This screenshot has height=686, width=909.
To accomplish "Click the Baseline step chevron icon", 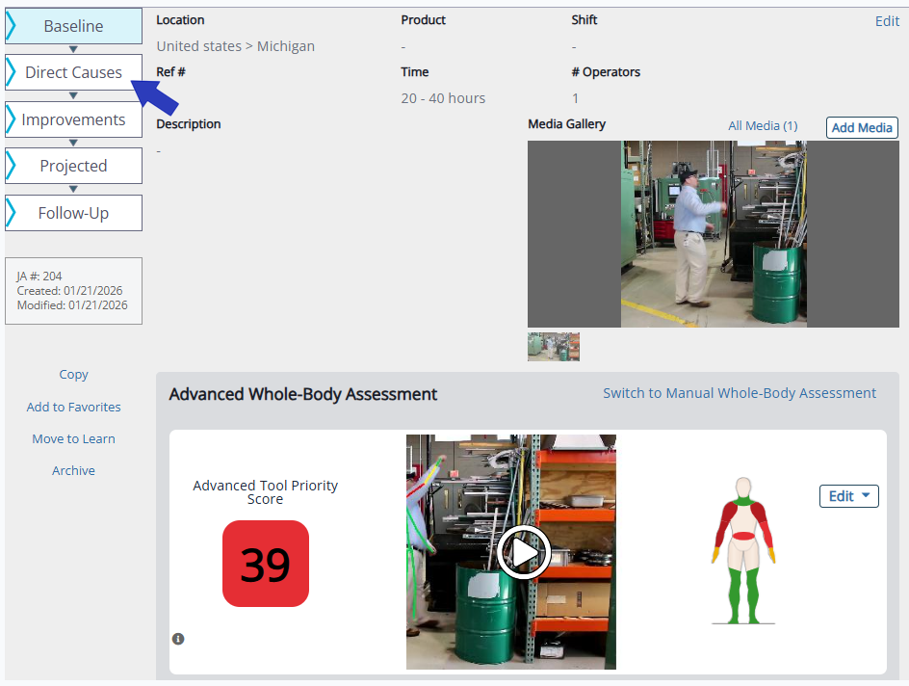I will pos(12,26).
